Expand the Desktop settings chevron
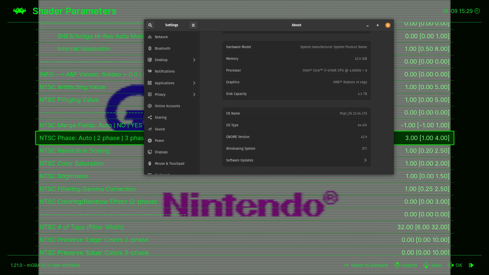 coord(194,60)
